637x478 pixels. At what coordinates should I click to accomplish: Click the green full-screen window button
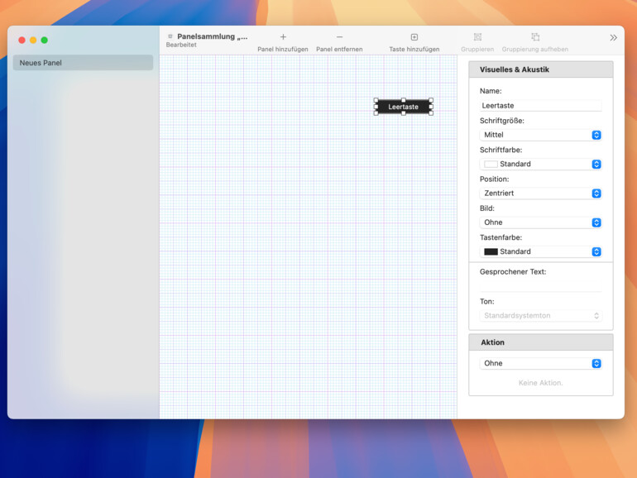45,40
